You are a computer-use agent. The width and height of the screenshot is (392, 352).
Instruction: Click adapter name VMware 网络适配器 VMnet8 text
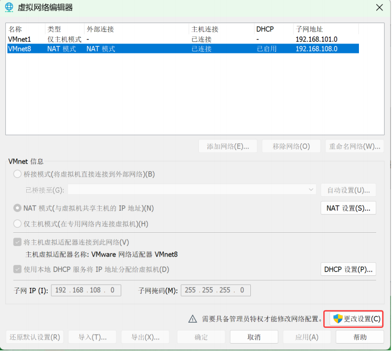click(134, 254)
